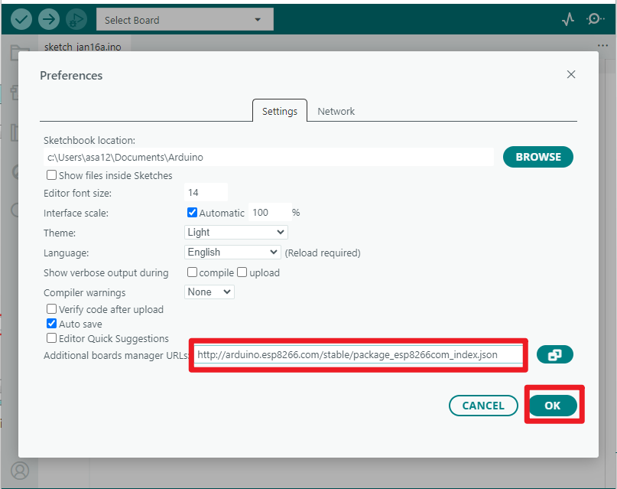Click the Compiler warnings label
The image size is (617, 489).
tap(85, 292)
